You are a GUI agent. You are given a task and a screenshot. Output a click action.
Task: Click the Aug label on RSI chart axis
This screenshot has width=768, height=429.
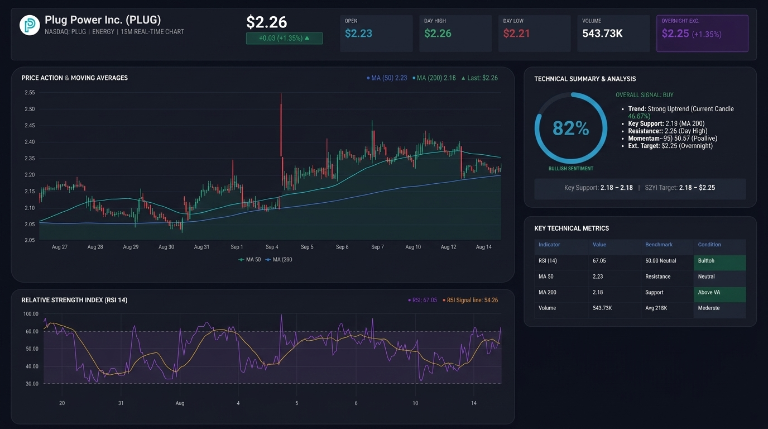[180, 403]
